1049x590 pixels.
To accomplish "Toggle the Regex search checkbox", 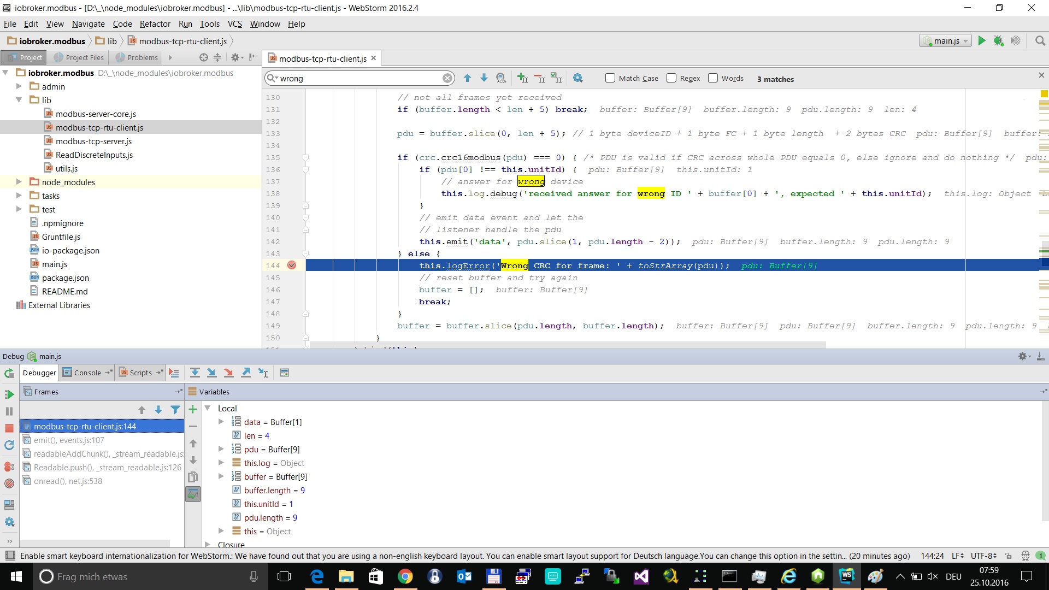I will (671, 79).
